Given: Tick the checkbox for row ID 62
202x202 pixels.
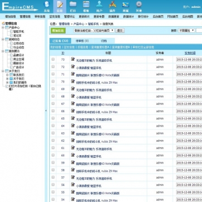Looking at the screenshot, I should (x=53, y=140).
